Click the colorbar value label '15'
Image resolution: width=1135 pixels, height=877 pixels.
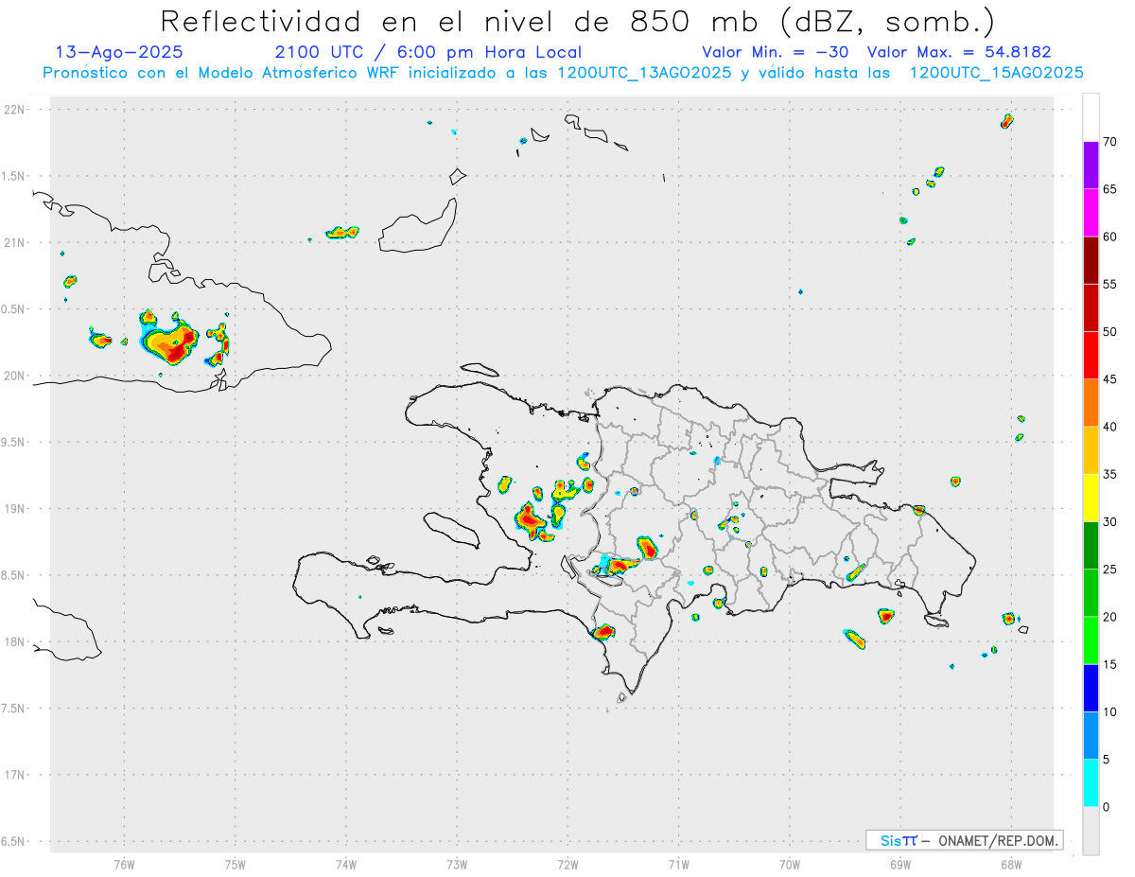1110,664
